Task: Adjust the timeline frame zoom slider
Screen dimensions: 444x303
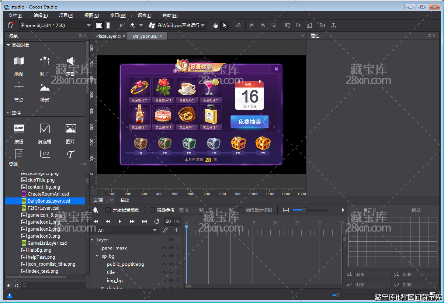Action: pos(304,210)
